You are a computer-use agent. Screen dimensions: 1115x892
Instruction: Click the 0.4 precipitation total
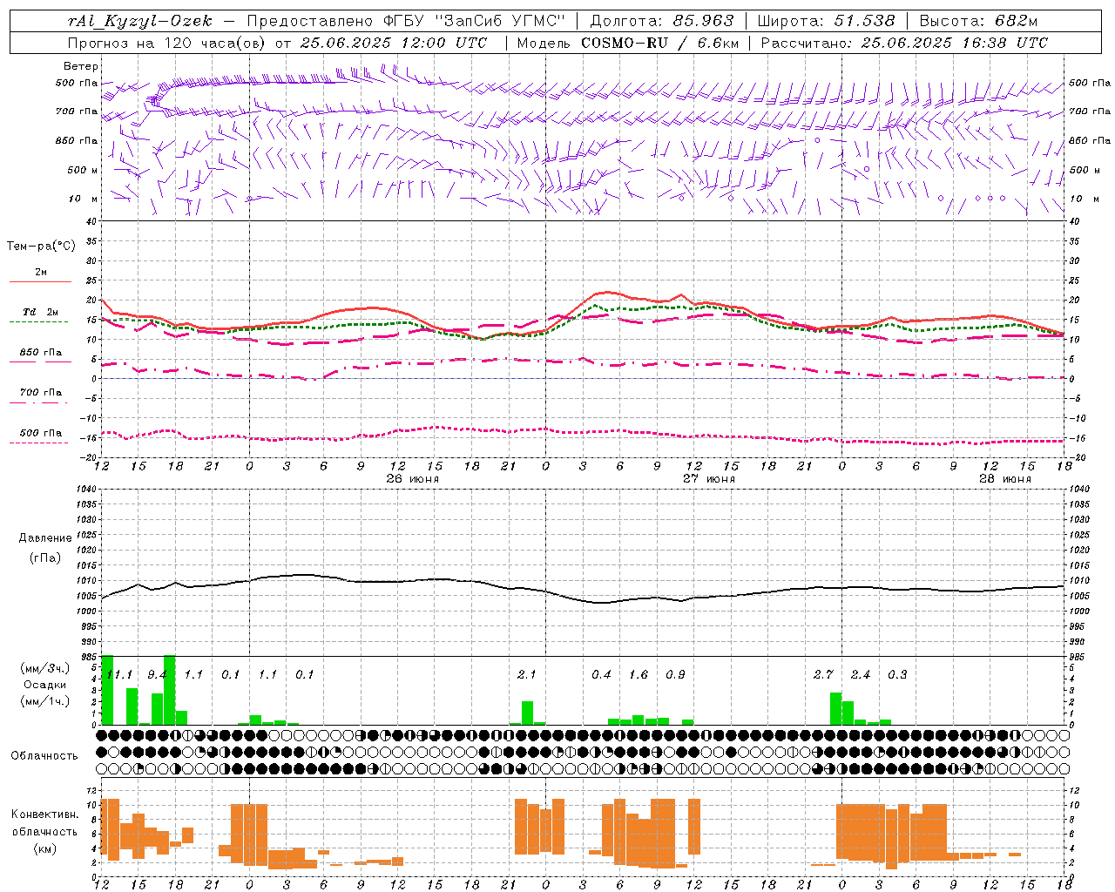[x=601, y=674]
